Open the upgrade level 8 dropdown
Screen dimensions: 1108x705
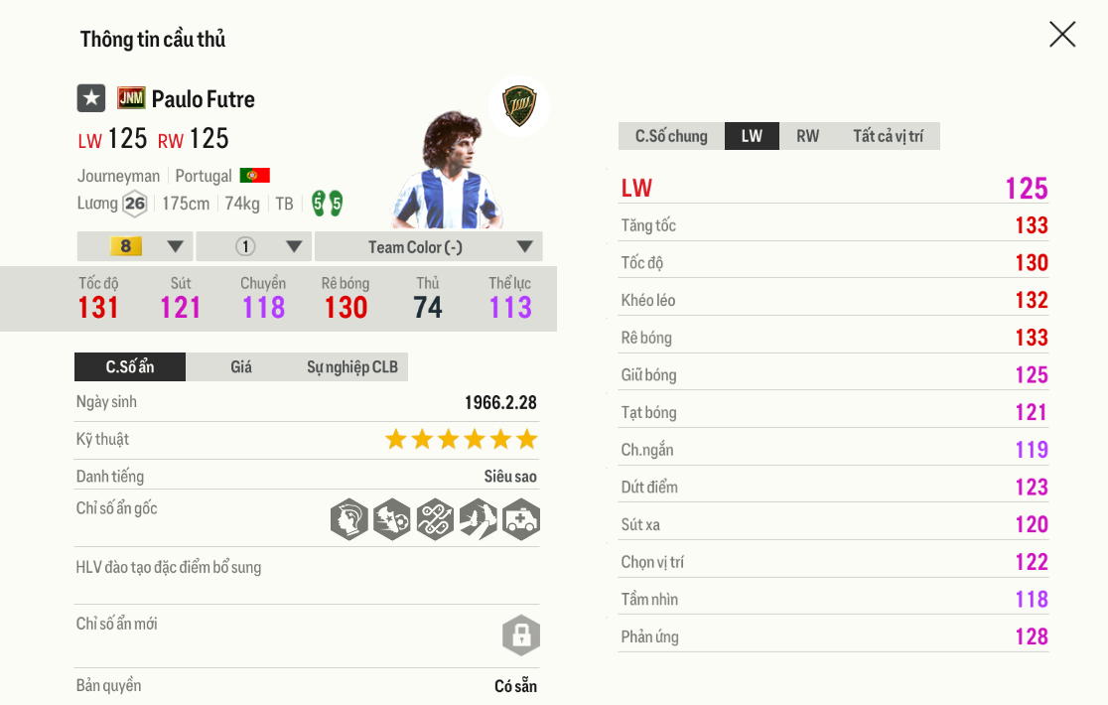click(x=135, y=246)
